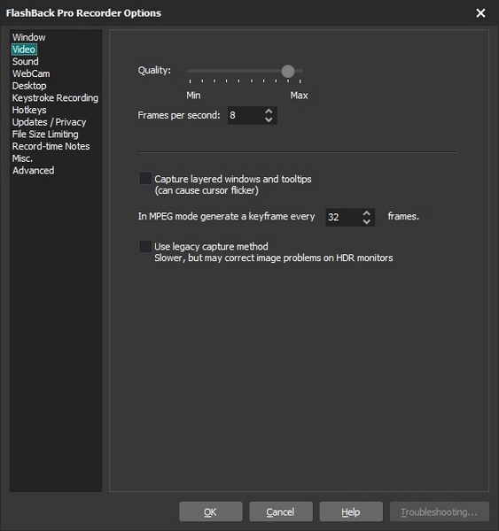Screen dimensions: 499x531
Task: Select Sound in the options list
Action: pos(26,62)
